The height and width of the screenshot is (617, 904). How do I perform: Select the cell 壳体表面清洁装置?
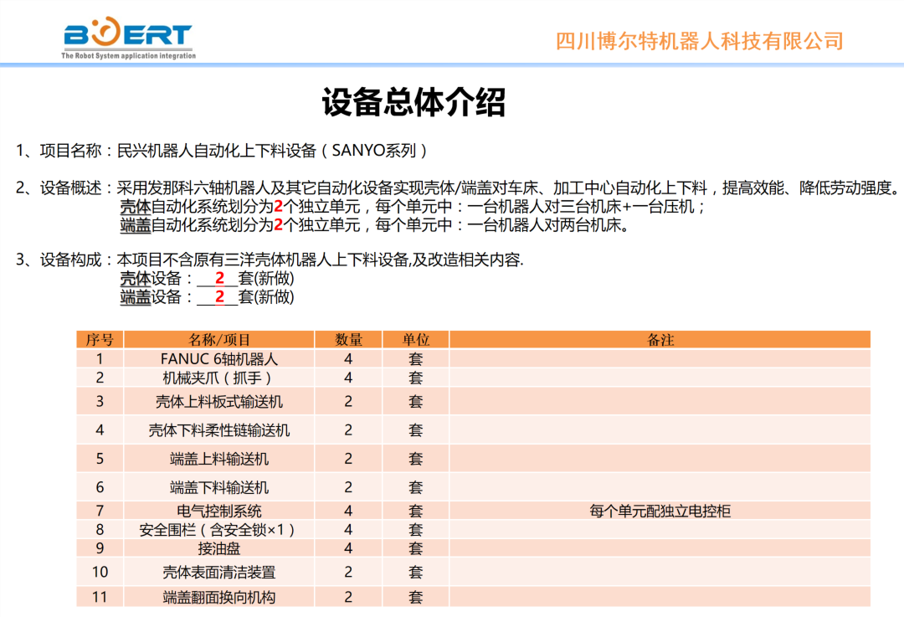coord(219,572)
